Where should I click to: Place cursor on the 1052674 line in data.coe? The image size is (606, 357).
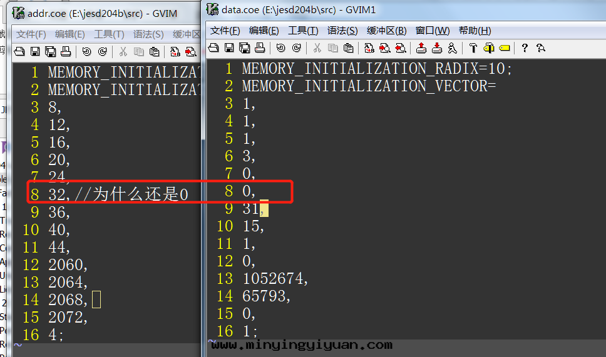point(275,279)
